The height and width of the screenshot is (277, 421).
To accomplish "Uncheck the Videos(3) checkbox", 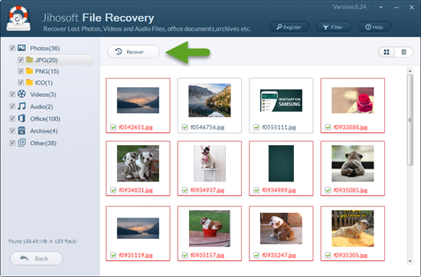I will click(x=12, y=94).
